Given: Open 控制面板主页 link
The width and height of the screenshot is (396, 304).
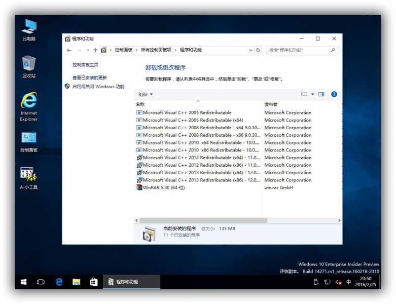Looking at the screenshot, I should coord(85,65).
